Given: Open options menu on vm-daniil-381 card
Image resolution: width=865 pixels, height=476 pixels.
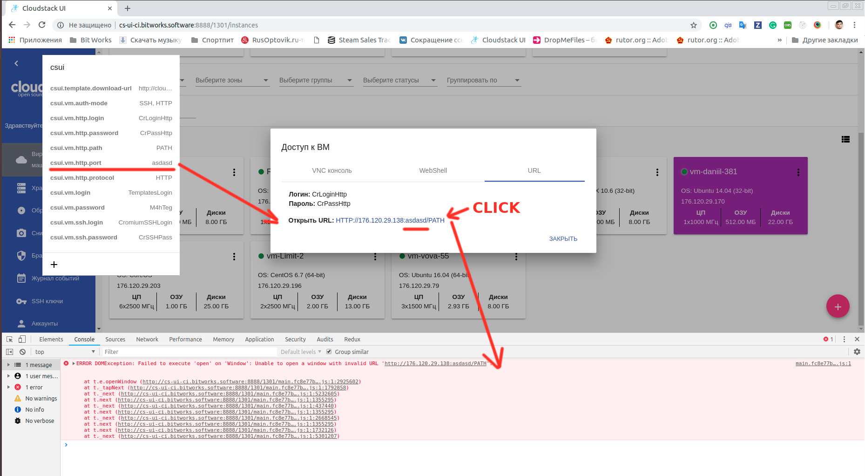Looking at the screenshot, I should point(798,172).
